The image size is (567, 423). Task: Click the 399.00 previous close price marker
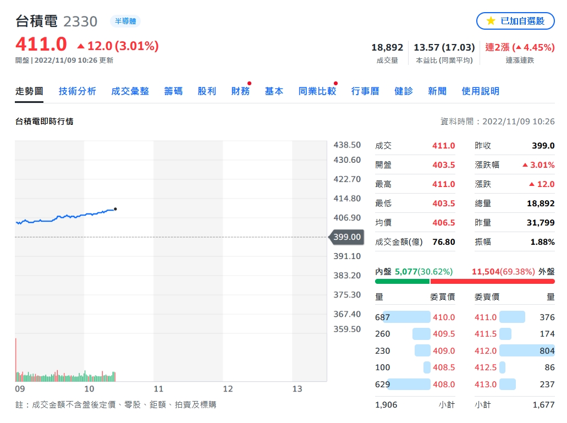pos(346,237)
